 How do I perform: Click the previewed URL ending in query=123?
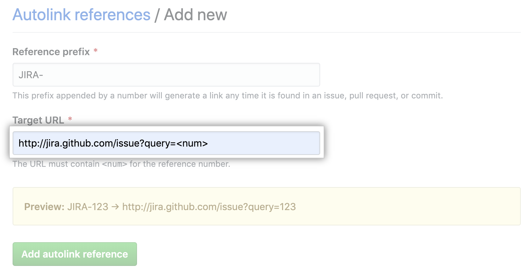(x=209, y=207)
